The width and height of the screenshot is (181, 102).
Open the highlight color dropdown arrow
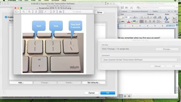137,22
